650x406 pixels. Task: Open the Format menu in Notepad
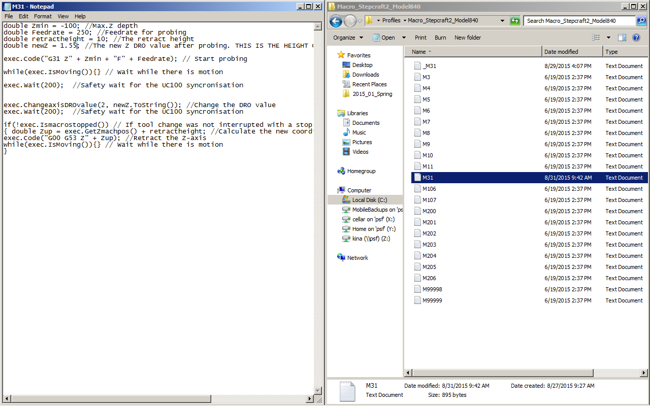(x=43, y=16)
